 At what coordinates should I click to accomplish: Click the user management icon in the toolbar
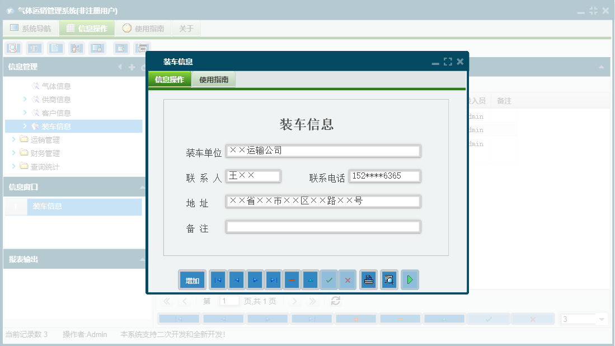[x=78, y=48]
